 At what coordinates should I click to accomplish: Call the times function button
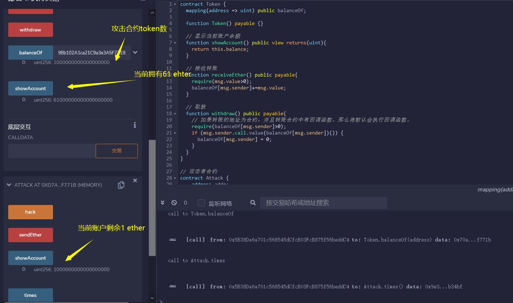point(30,295)
